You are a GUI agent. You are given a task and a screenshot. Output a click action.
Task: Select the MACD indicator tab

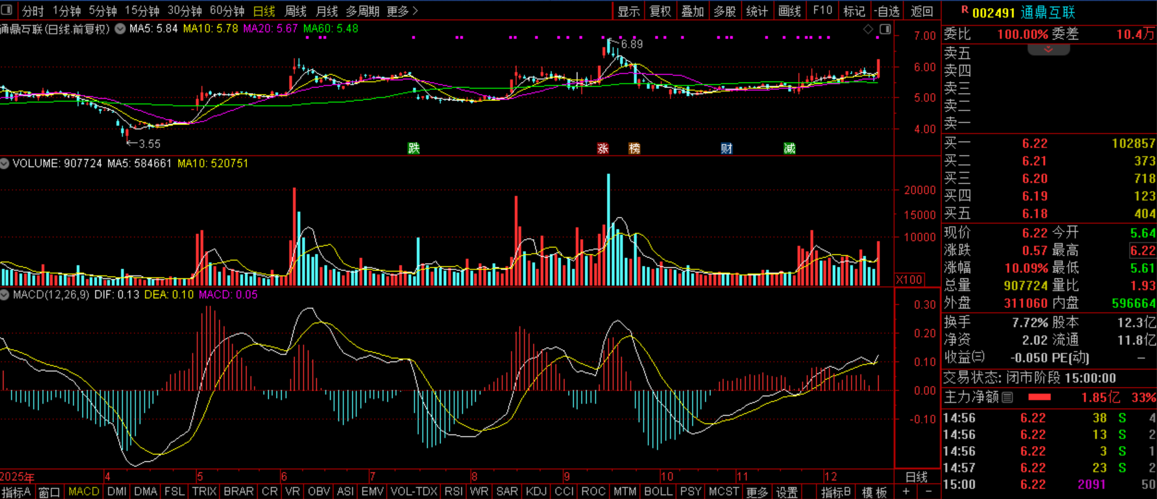click(x=84, y=492)
